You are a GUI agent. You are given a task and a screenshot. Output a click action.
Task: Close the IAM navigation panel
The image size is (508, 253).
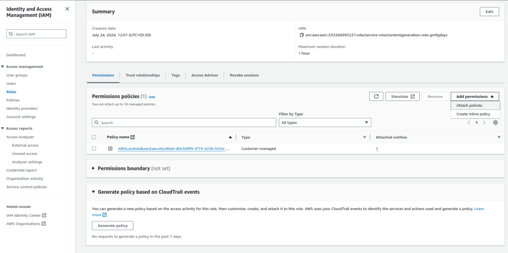click(x=67, y=9)
